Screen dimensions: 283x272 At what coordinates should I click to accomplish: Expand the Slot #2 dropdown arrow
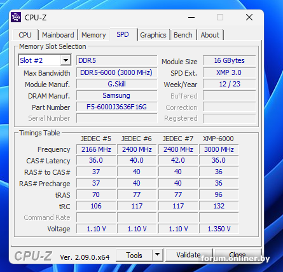66,60
